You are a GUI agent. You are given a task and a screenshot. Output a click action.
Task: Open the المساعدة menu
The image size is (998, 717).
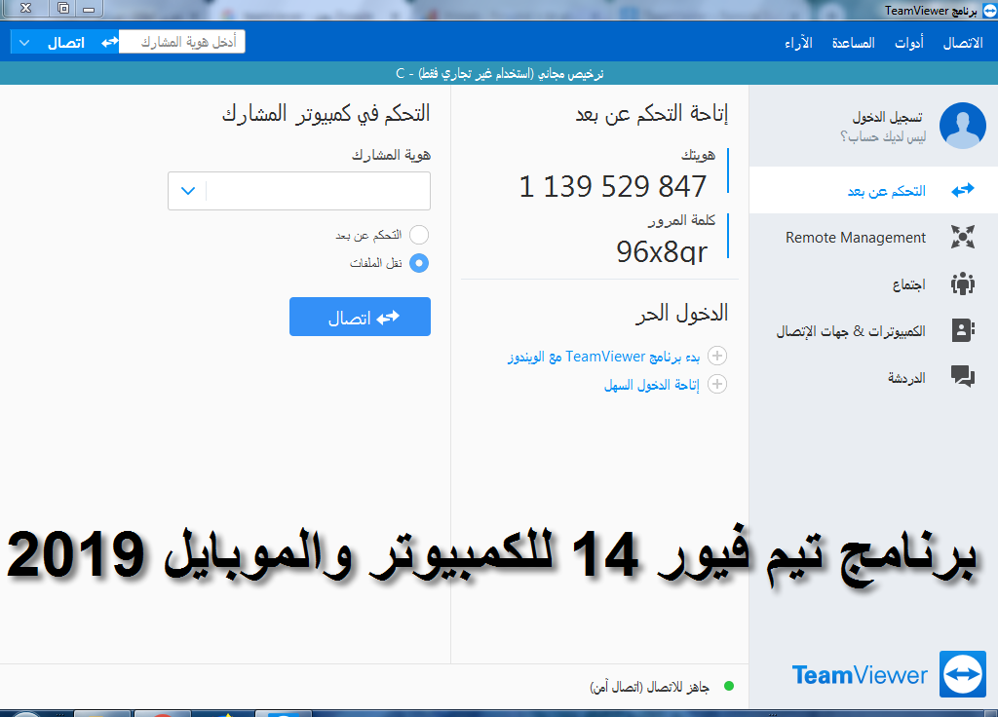853,43
